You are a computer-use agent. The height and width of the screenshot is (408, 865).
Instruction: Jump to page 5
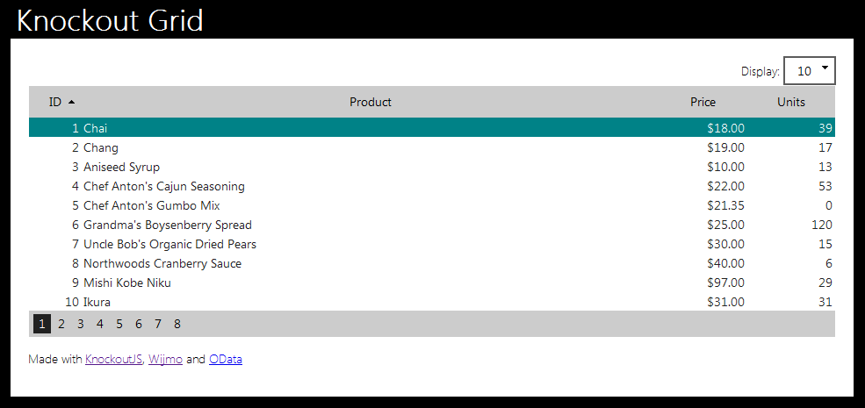pyautogui.click(x=119, y=324)
